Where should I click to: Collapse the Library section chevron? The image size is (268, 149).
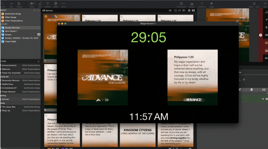38,10
